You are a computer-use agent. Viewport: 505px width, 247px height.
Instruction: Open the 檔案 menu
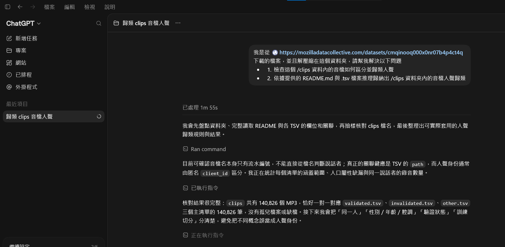tap(49, 7)
